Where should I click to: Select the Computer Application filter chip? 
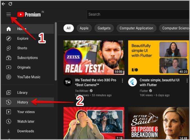click(x=136, y=28)
